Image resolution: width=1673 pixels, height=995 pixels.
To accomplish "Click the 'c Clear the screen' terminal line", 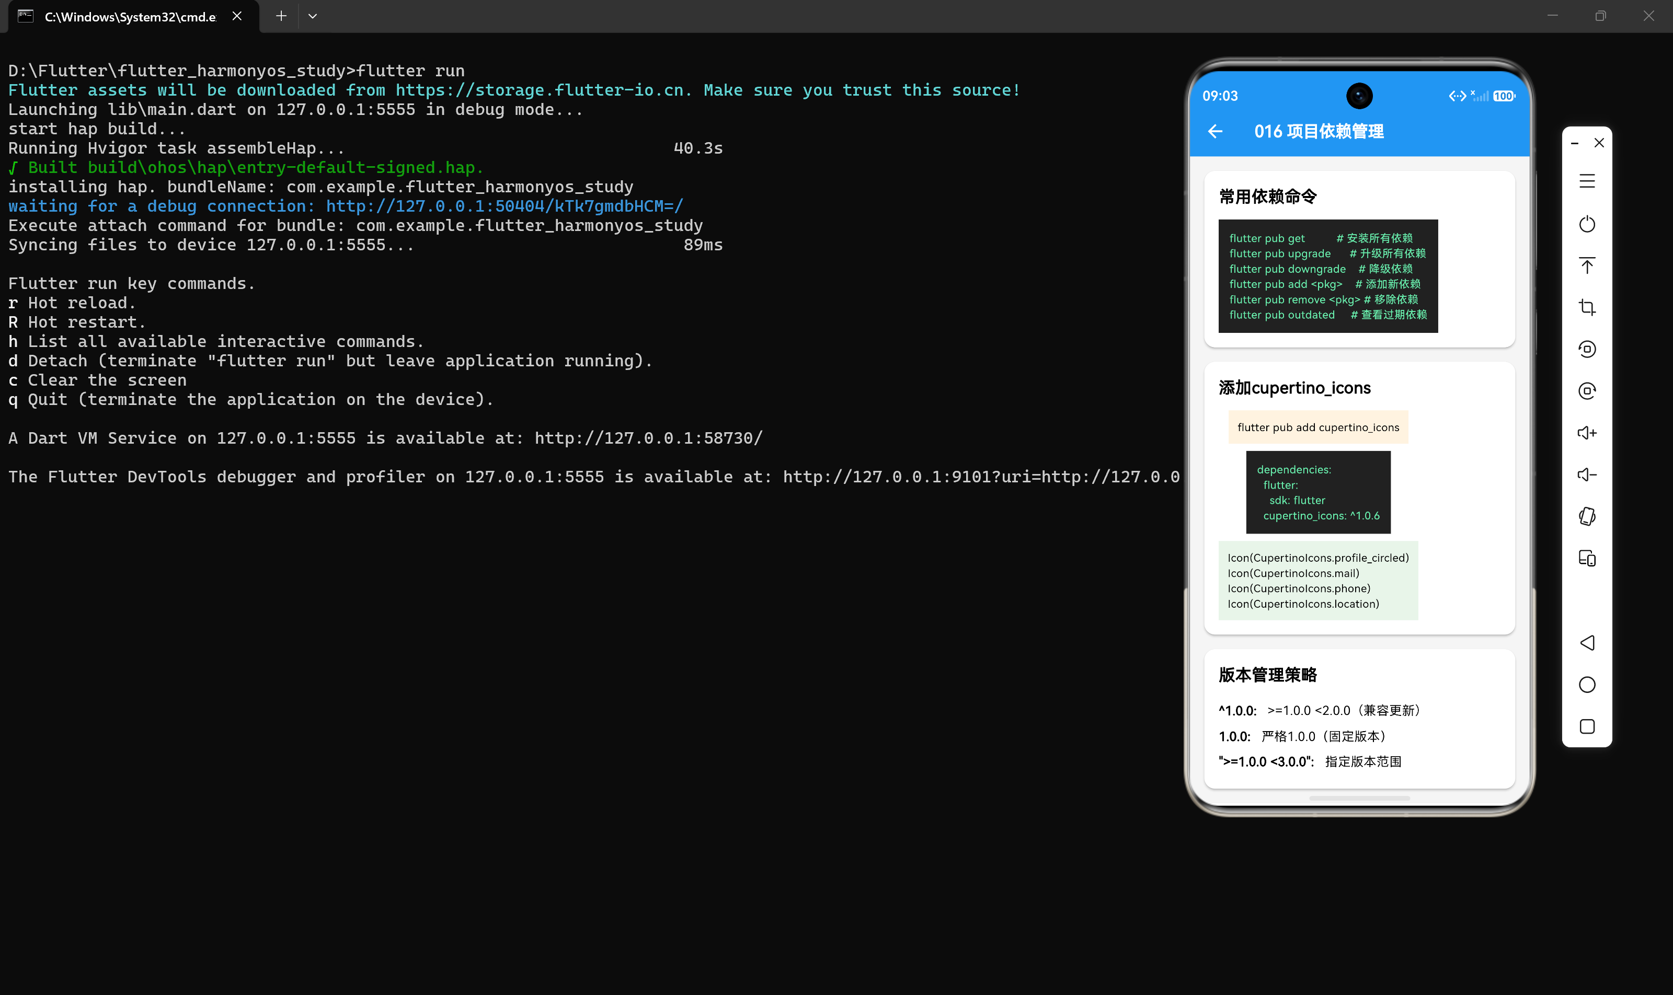I will coord(97,380).
